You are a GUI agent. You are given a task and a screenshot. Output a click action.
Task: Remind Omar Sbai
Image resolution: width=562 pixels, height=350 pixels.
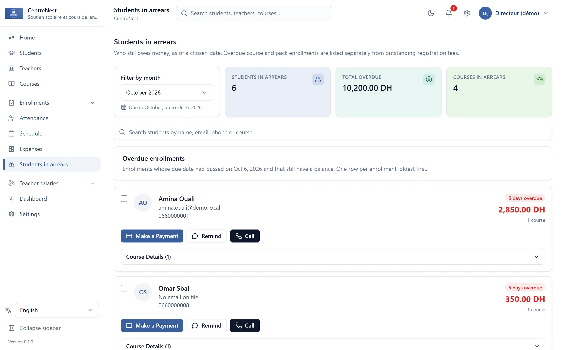206,325
